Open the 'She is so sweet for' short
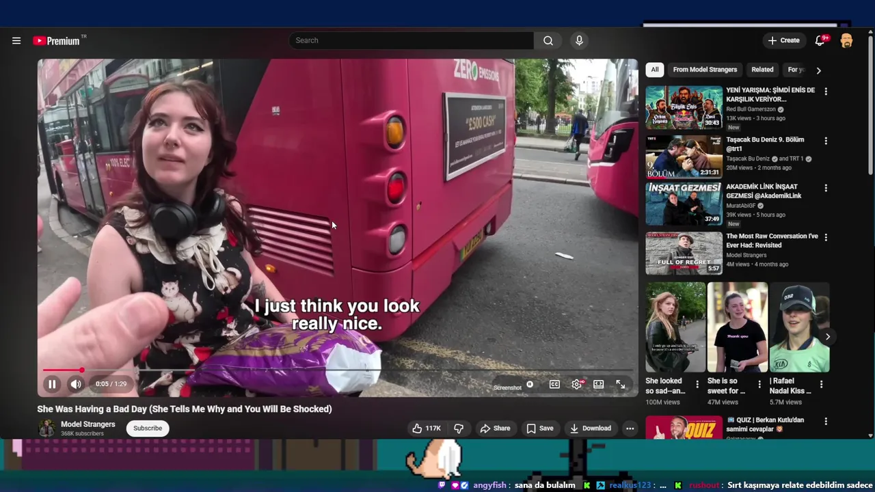875x492 pixels. tap(737, 327)
